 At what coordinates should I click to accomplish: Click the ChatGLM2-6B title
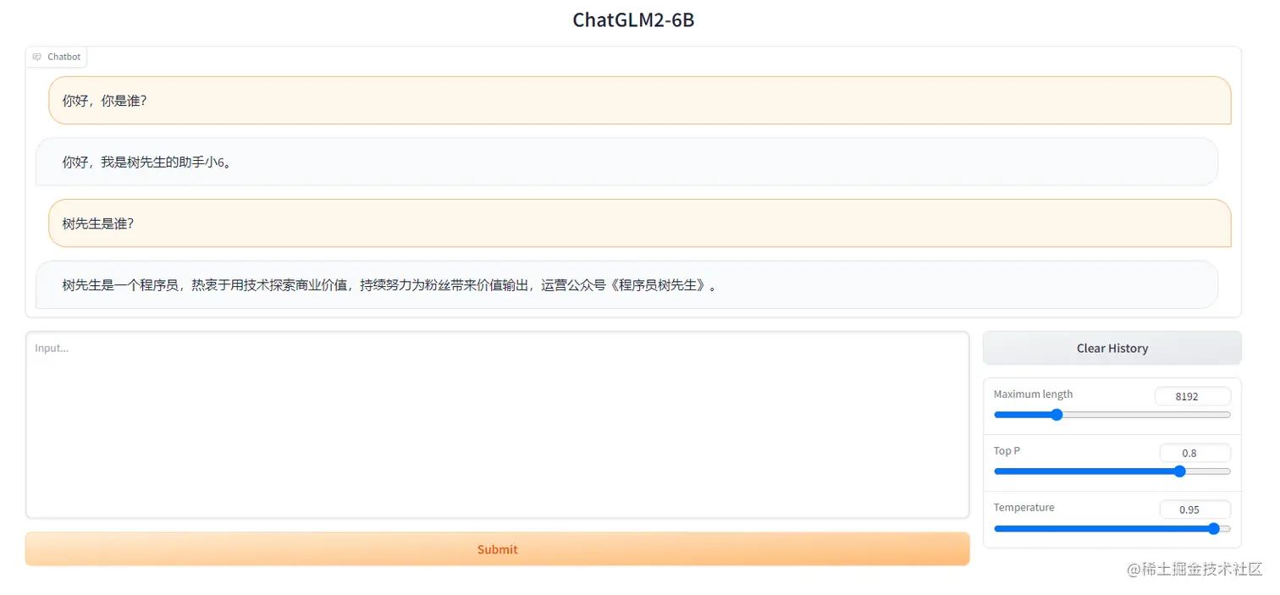(x=633, y=19)
